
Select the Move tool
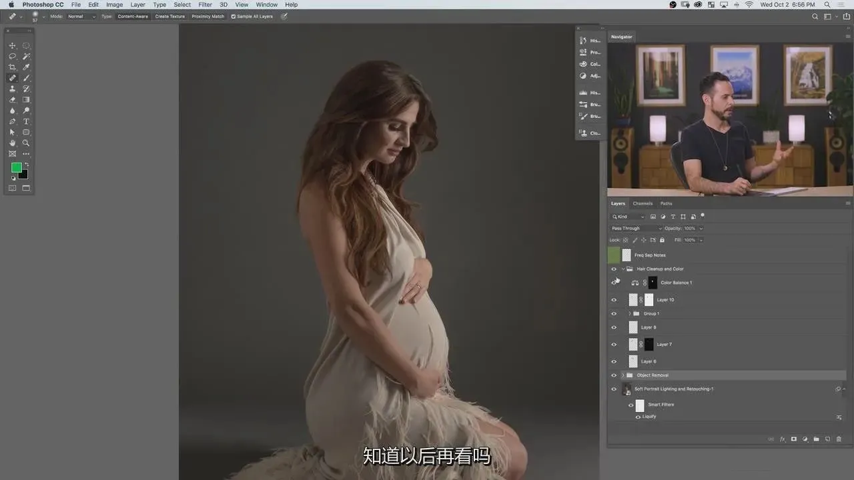click(12, 46)
